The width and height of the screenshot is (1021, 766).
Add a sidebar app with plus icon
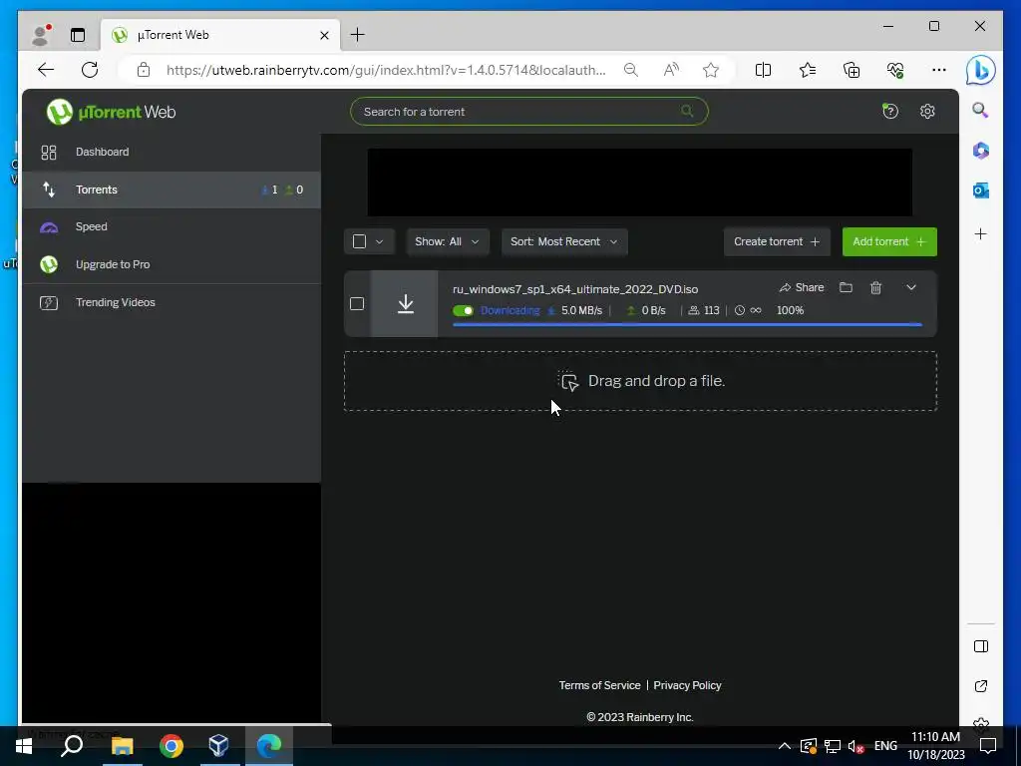click(x=981, y=233)
